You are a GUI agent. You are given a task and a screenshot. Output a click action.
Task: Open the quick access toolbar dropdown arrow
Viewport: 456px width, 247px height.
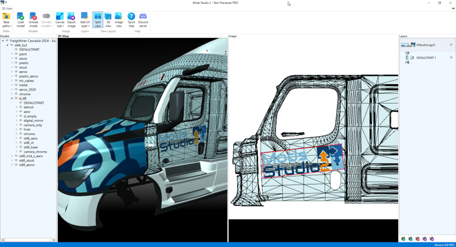click(x=6, y=3)
